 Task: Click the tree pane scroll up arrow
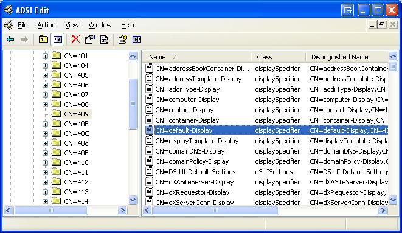pos(133,56)
